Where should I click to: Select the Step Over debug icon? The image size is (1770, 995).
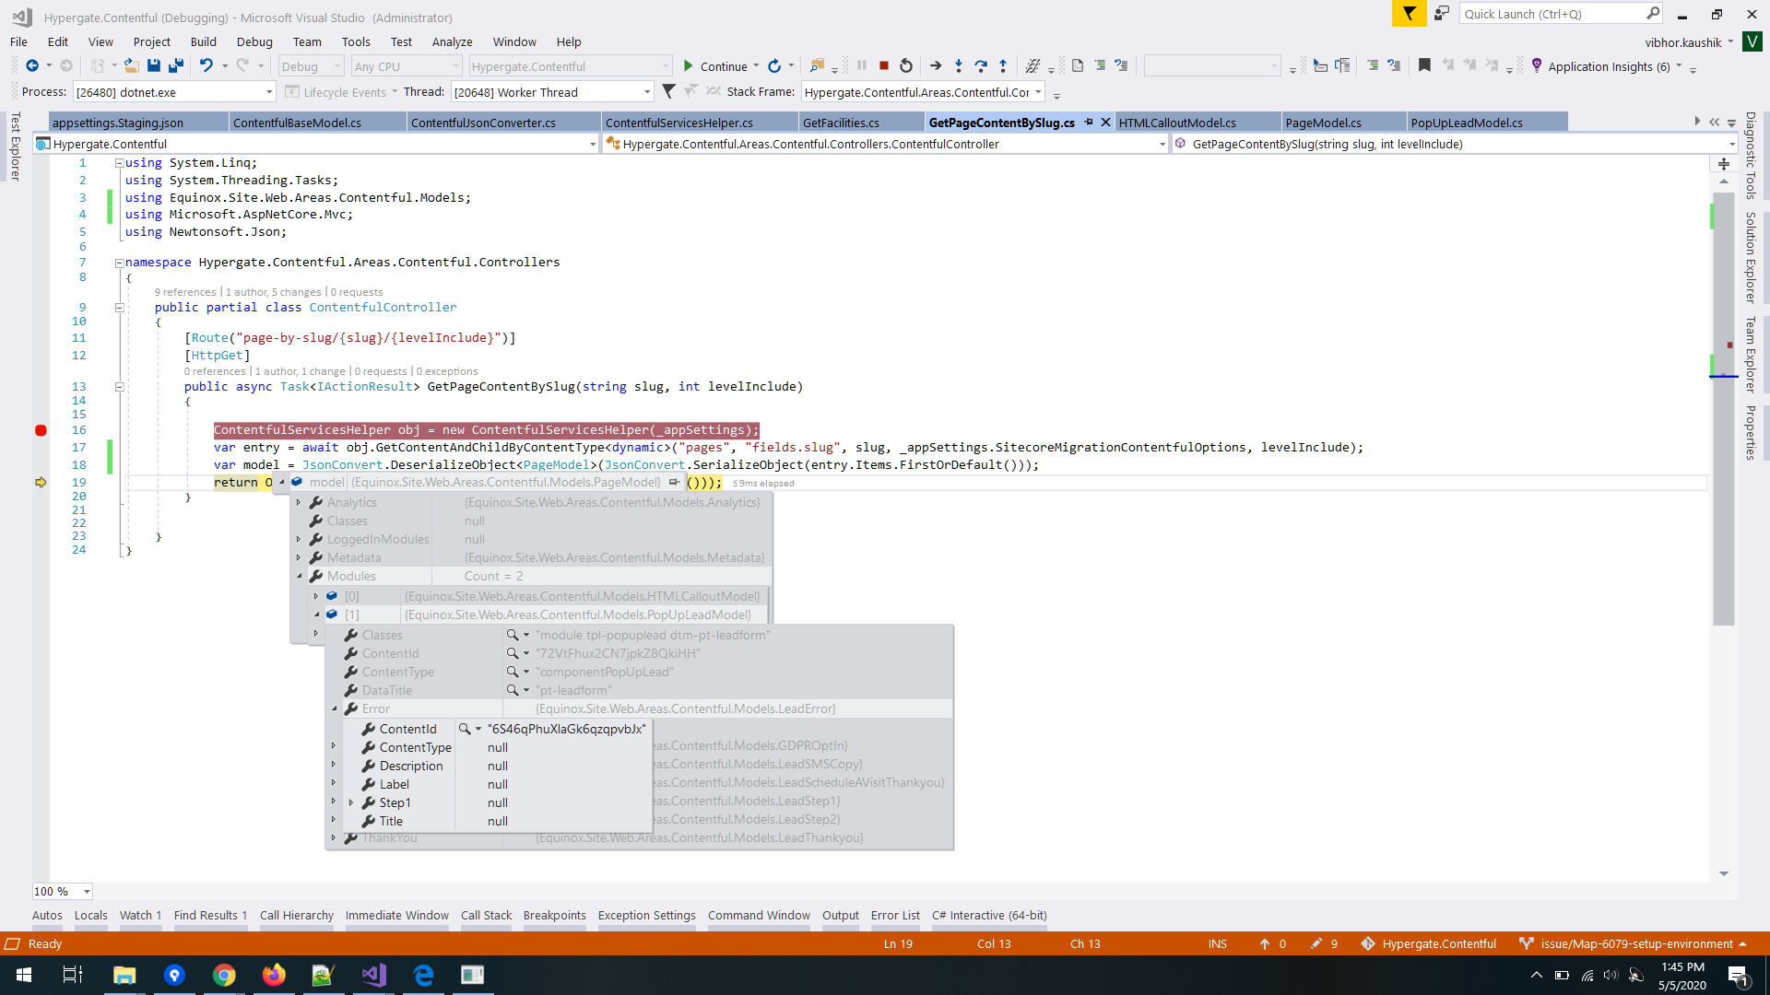pyautogui.click(x=981, y=65)
